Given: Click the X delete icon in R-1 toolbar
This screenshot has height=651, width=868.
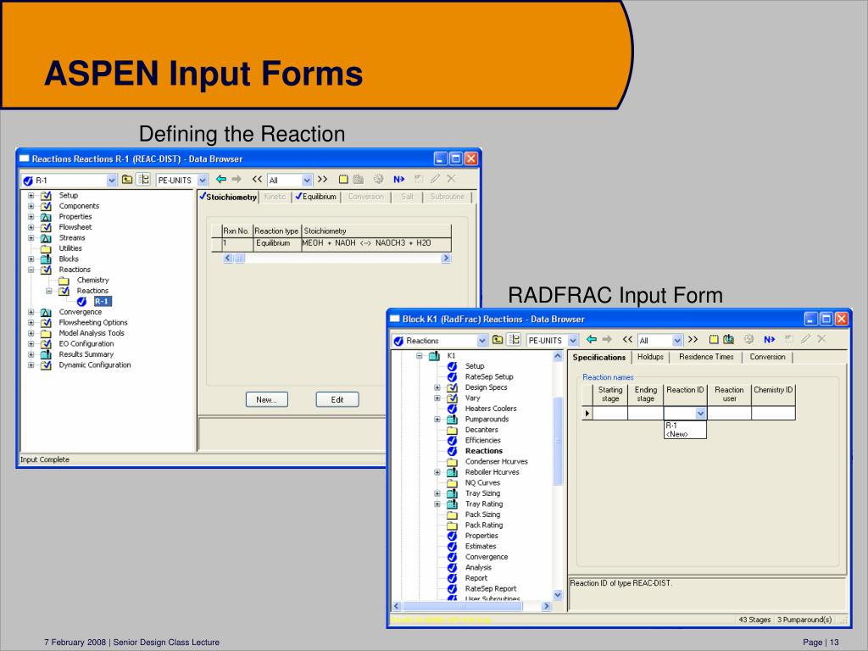Looking at the screenshot, I should [x=451, y=179].
